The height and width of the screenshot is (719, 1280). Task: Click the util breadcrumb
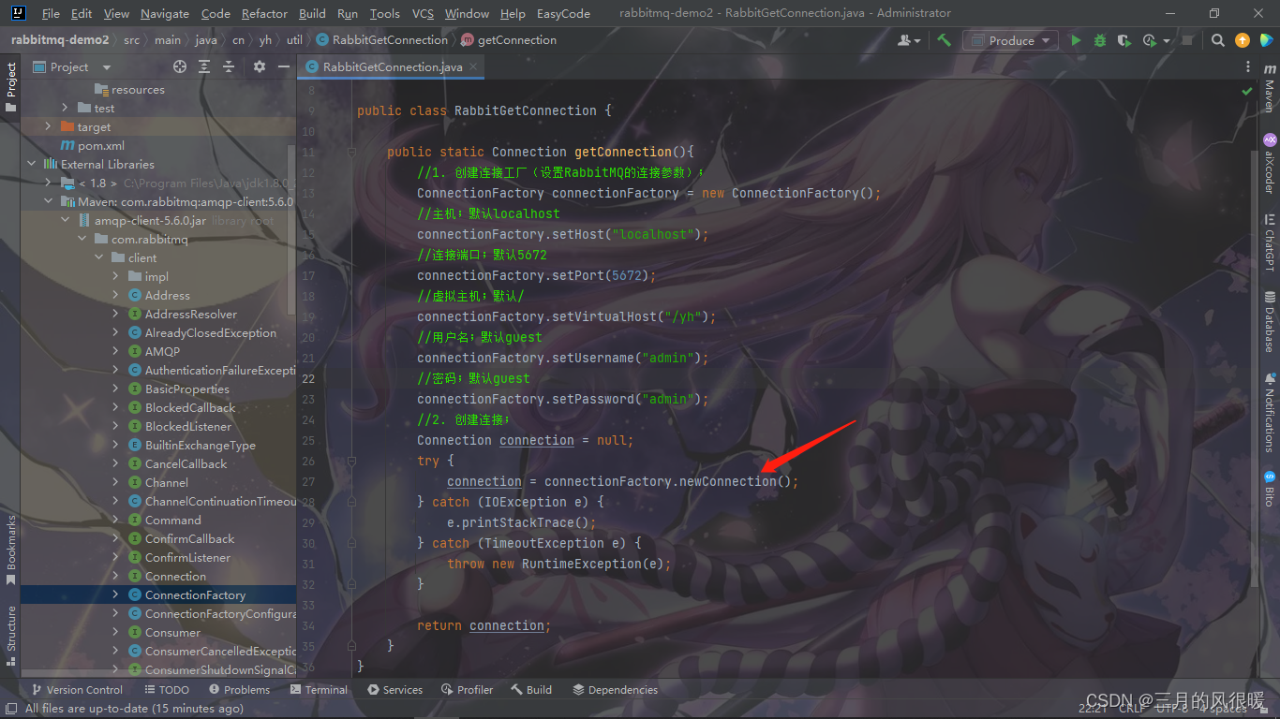[x=294, y=40]
